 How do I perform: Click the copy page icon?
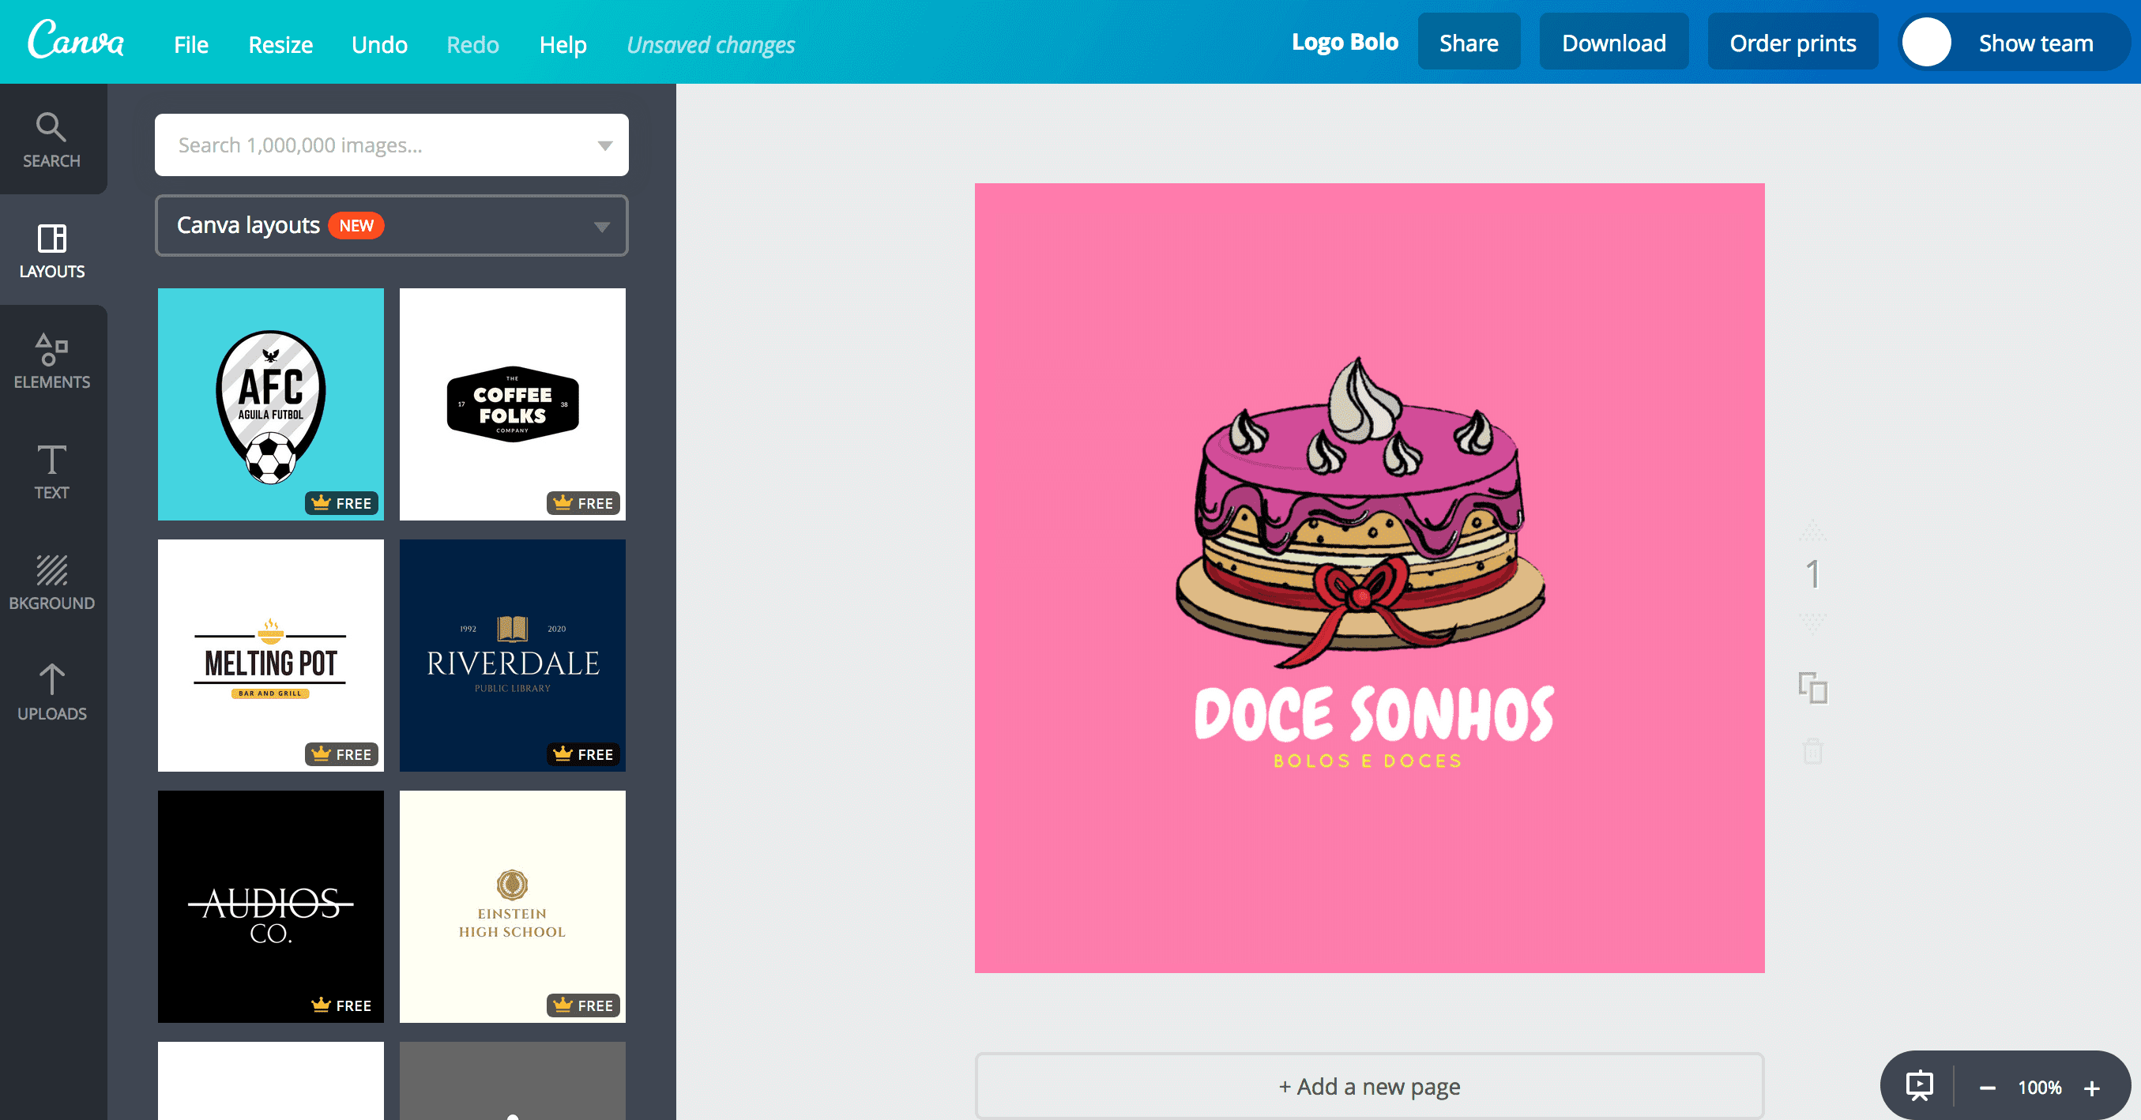pyautogui.click(x=1812, y=688)
